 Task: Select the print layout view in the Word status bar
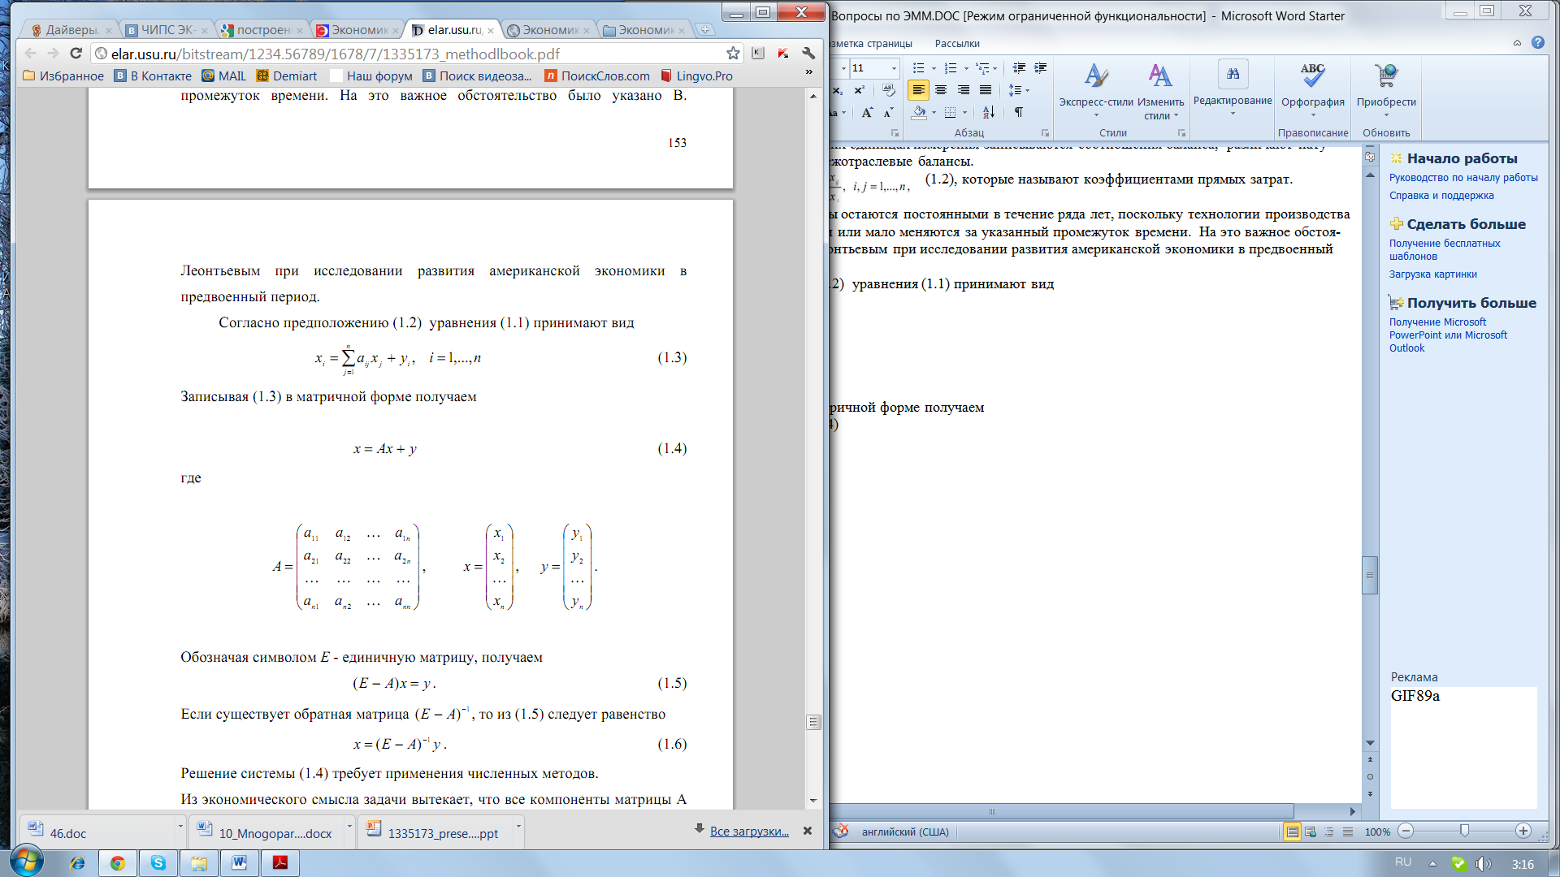pos(1291,832)
